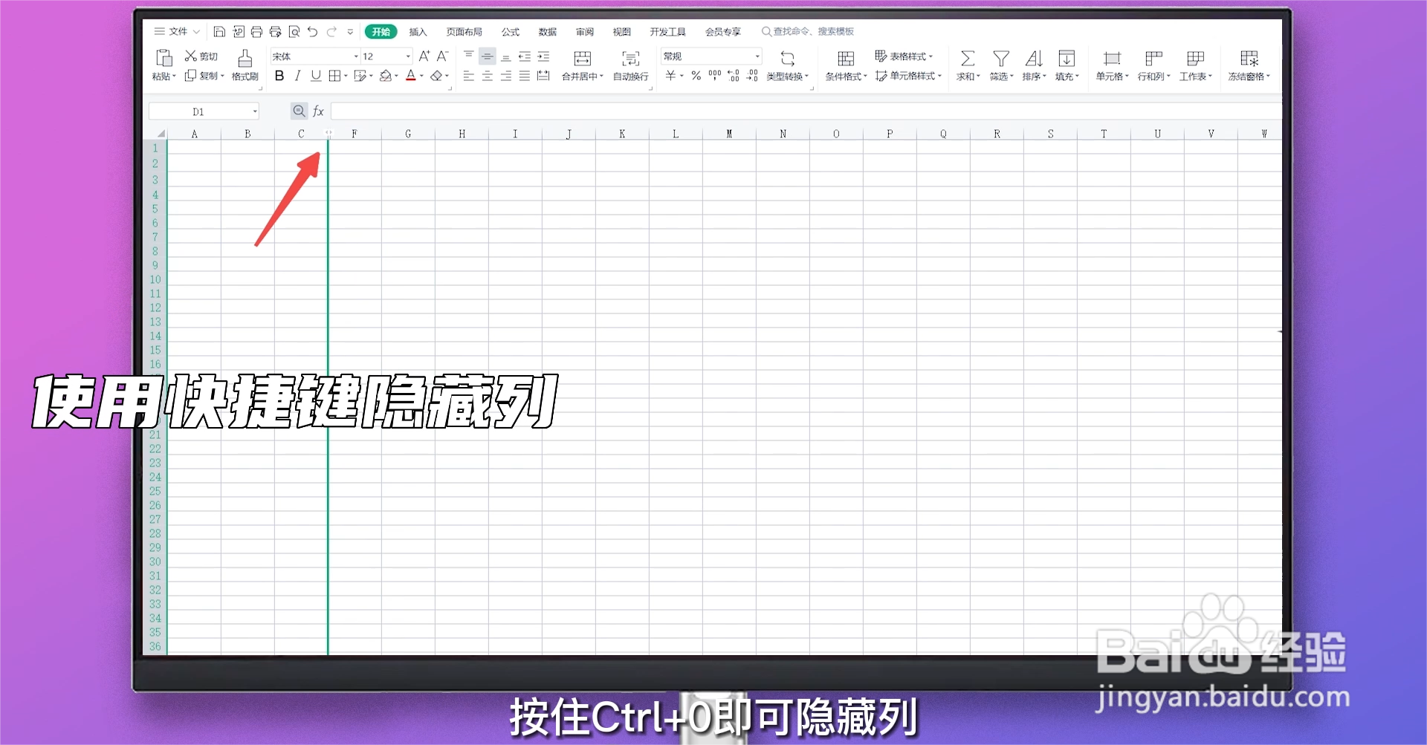This screenshot has width=1427, height=745.
Task: Click the Copy (复制) button
Action: coord(204,76)
